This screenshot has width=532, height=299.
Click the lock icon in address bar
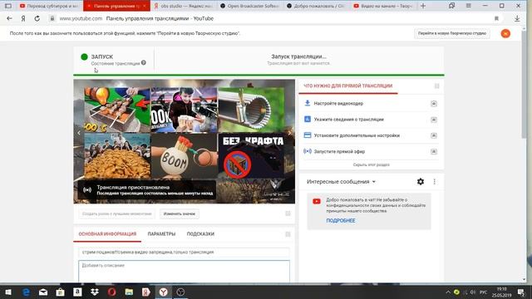(52, 18)
